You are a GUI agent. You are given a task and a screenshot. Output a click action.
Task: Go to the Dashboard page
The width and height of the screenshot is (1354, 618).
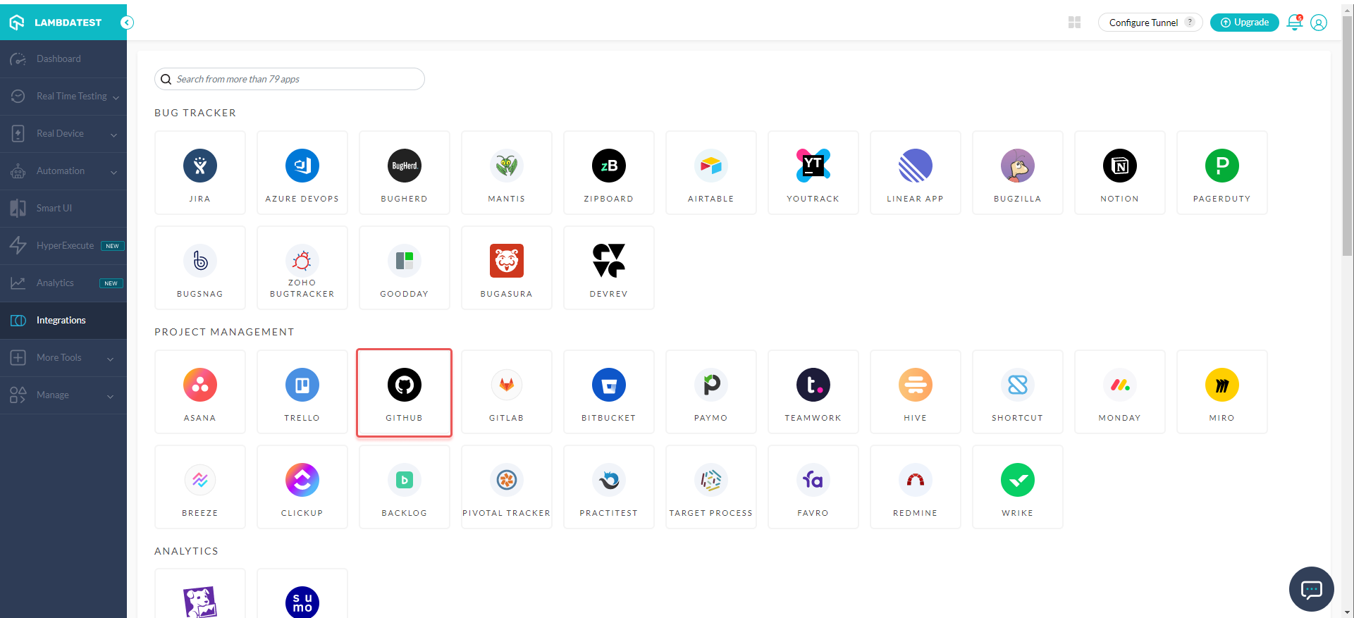tap(63, 59)
